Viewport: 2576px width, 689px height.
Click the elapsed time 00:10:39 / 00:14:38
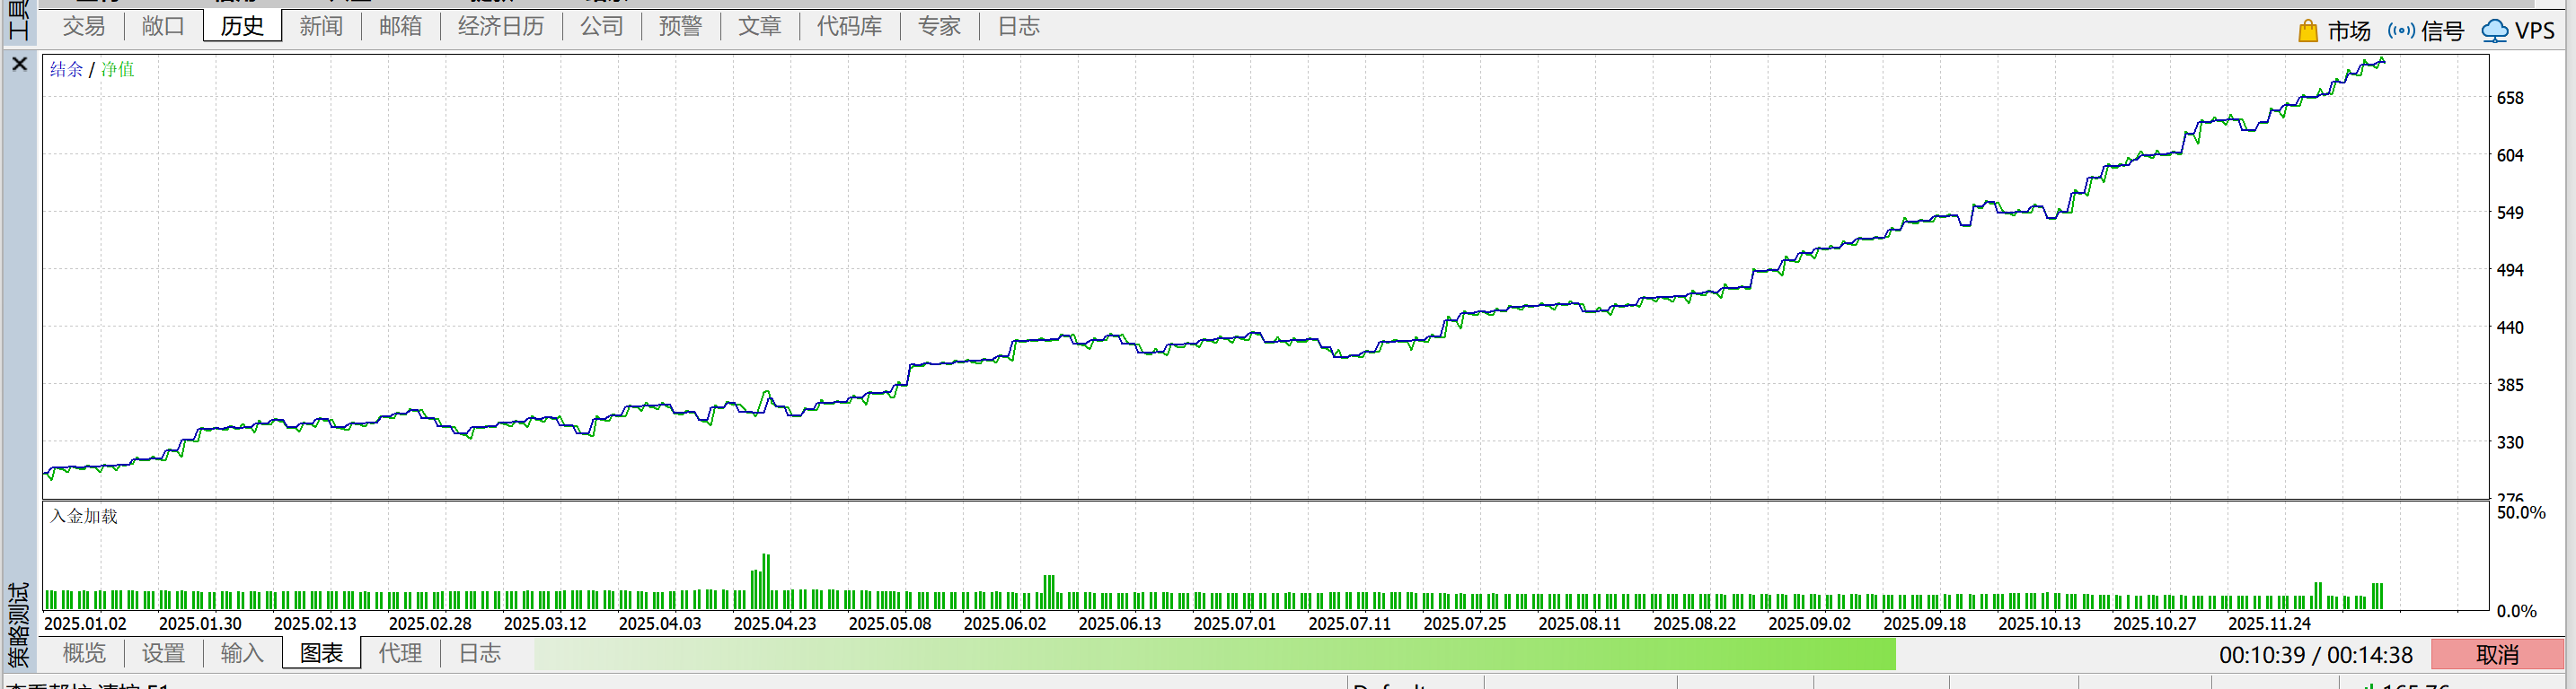(2316, 655)
